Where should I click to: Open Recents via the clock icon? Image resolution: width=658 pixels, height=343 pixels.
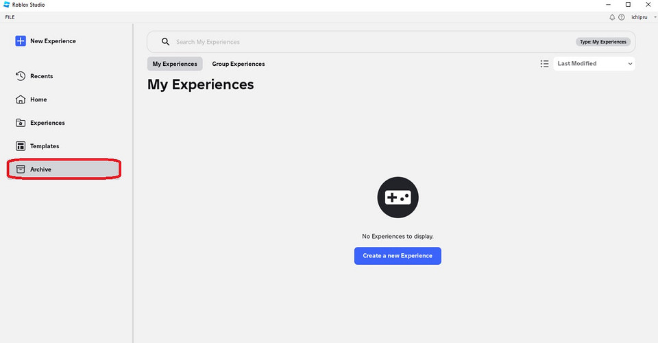click(x=21, y=76)
